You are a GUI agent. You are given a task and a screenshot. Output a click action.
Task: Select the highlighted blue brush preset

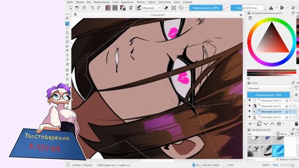[x=278, y=150]
